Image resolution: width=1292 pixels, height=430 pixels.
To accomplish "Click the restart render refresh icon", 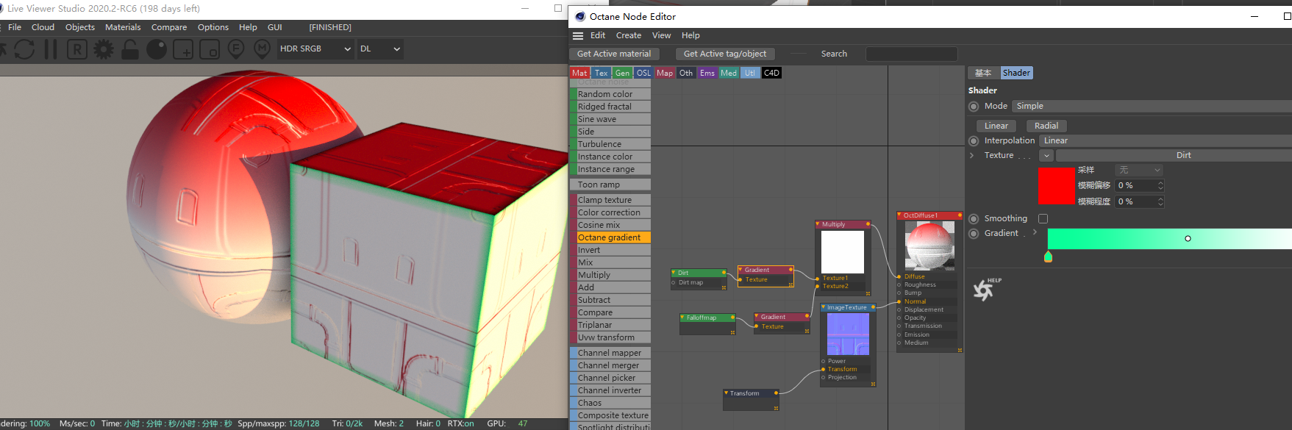I will pos(24,49).
